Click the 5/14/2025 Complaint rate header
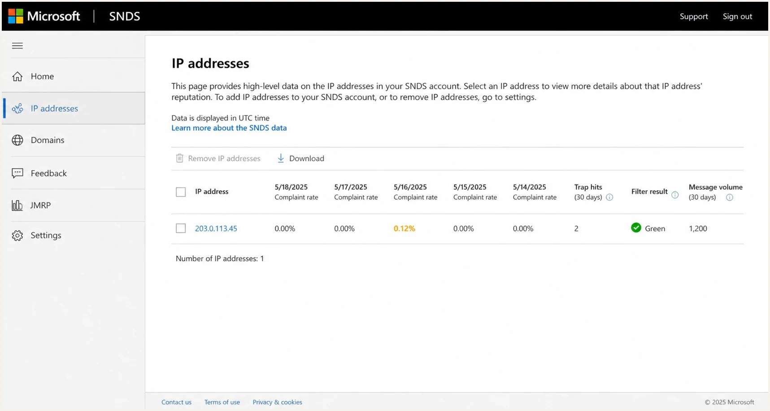 pos(535,192)
